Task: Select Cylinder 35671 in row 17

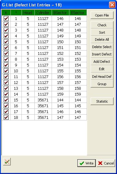Action: pyautogui.click(x=43, y=112)
